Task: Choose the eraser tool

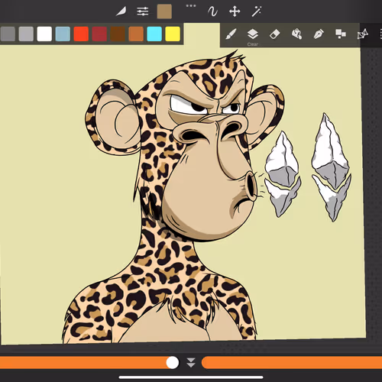Action: click(274, 34)
